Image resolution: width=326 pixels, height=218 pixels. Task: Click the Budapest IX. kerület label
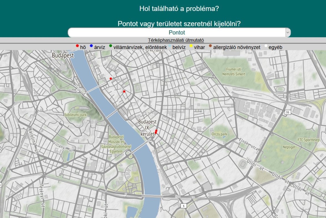[x=147, y=128]
